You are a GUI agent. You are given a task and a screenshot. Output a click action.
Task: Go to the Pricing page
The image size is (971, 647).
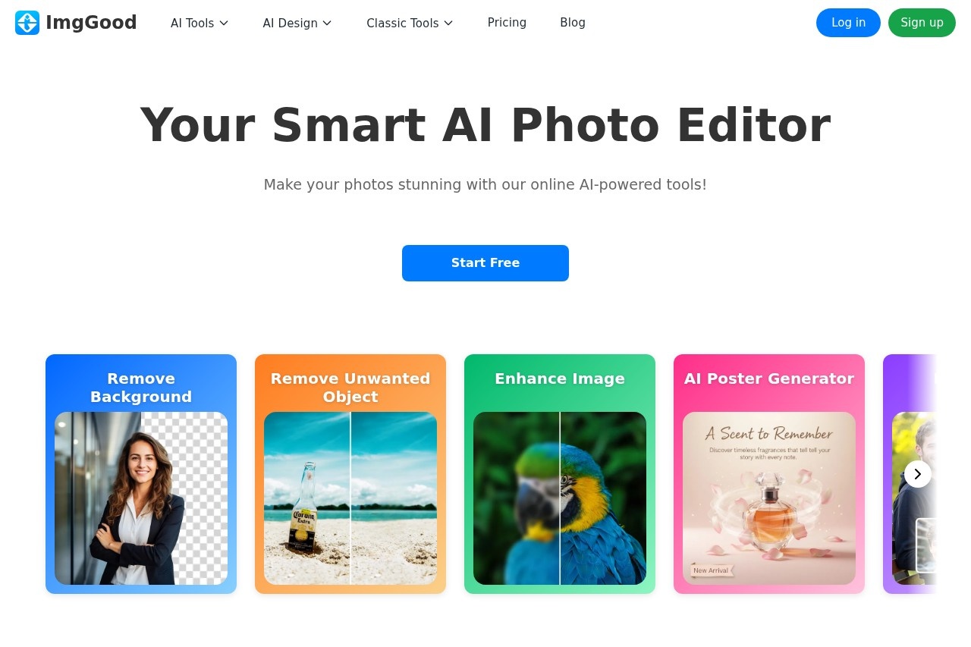[x=507, y=23]
